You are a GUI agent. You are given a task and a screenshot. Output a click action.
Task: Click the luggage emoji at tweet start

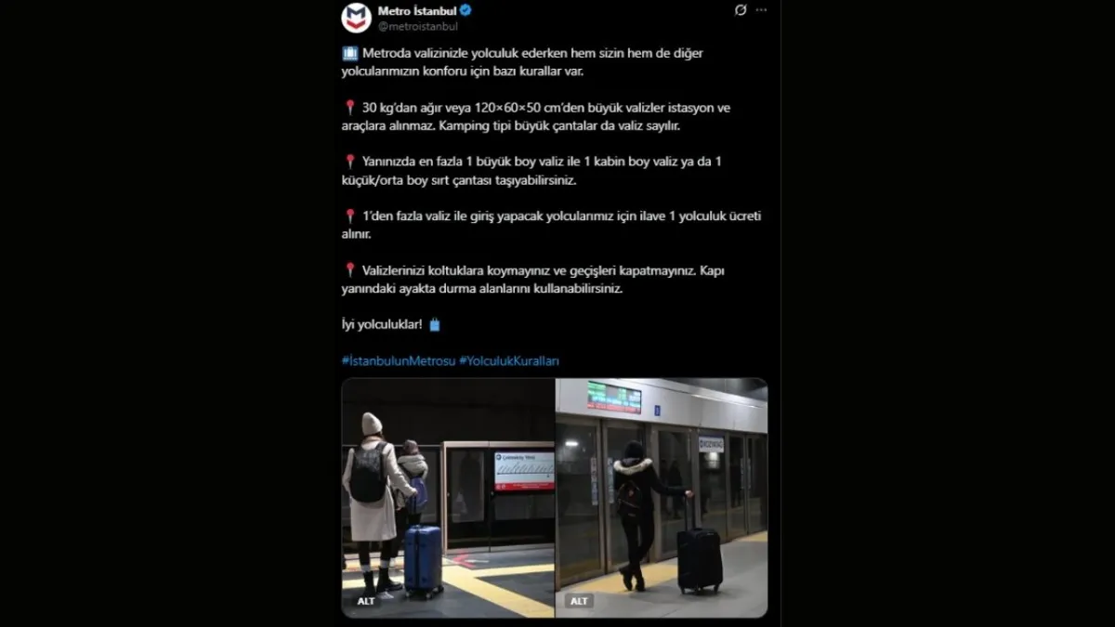point(349,54)
